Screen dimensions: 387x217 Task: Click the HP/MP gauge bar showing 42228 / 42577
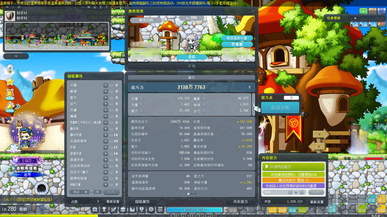[x=194, y=210]
